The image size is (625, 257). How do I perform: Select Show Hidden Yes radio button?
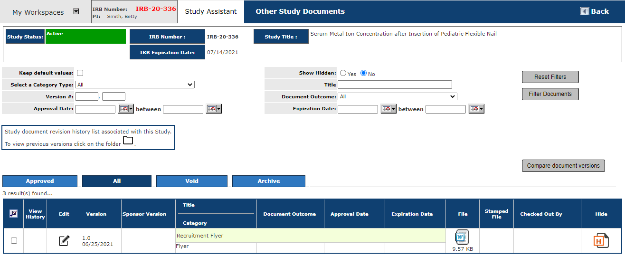(x=343, y=73)
